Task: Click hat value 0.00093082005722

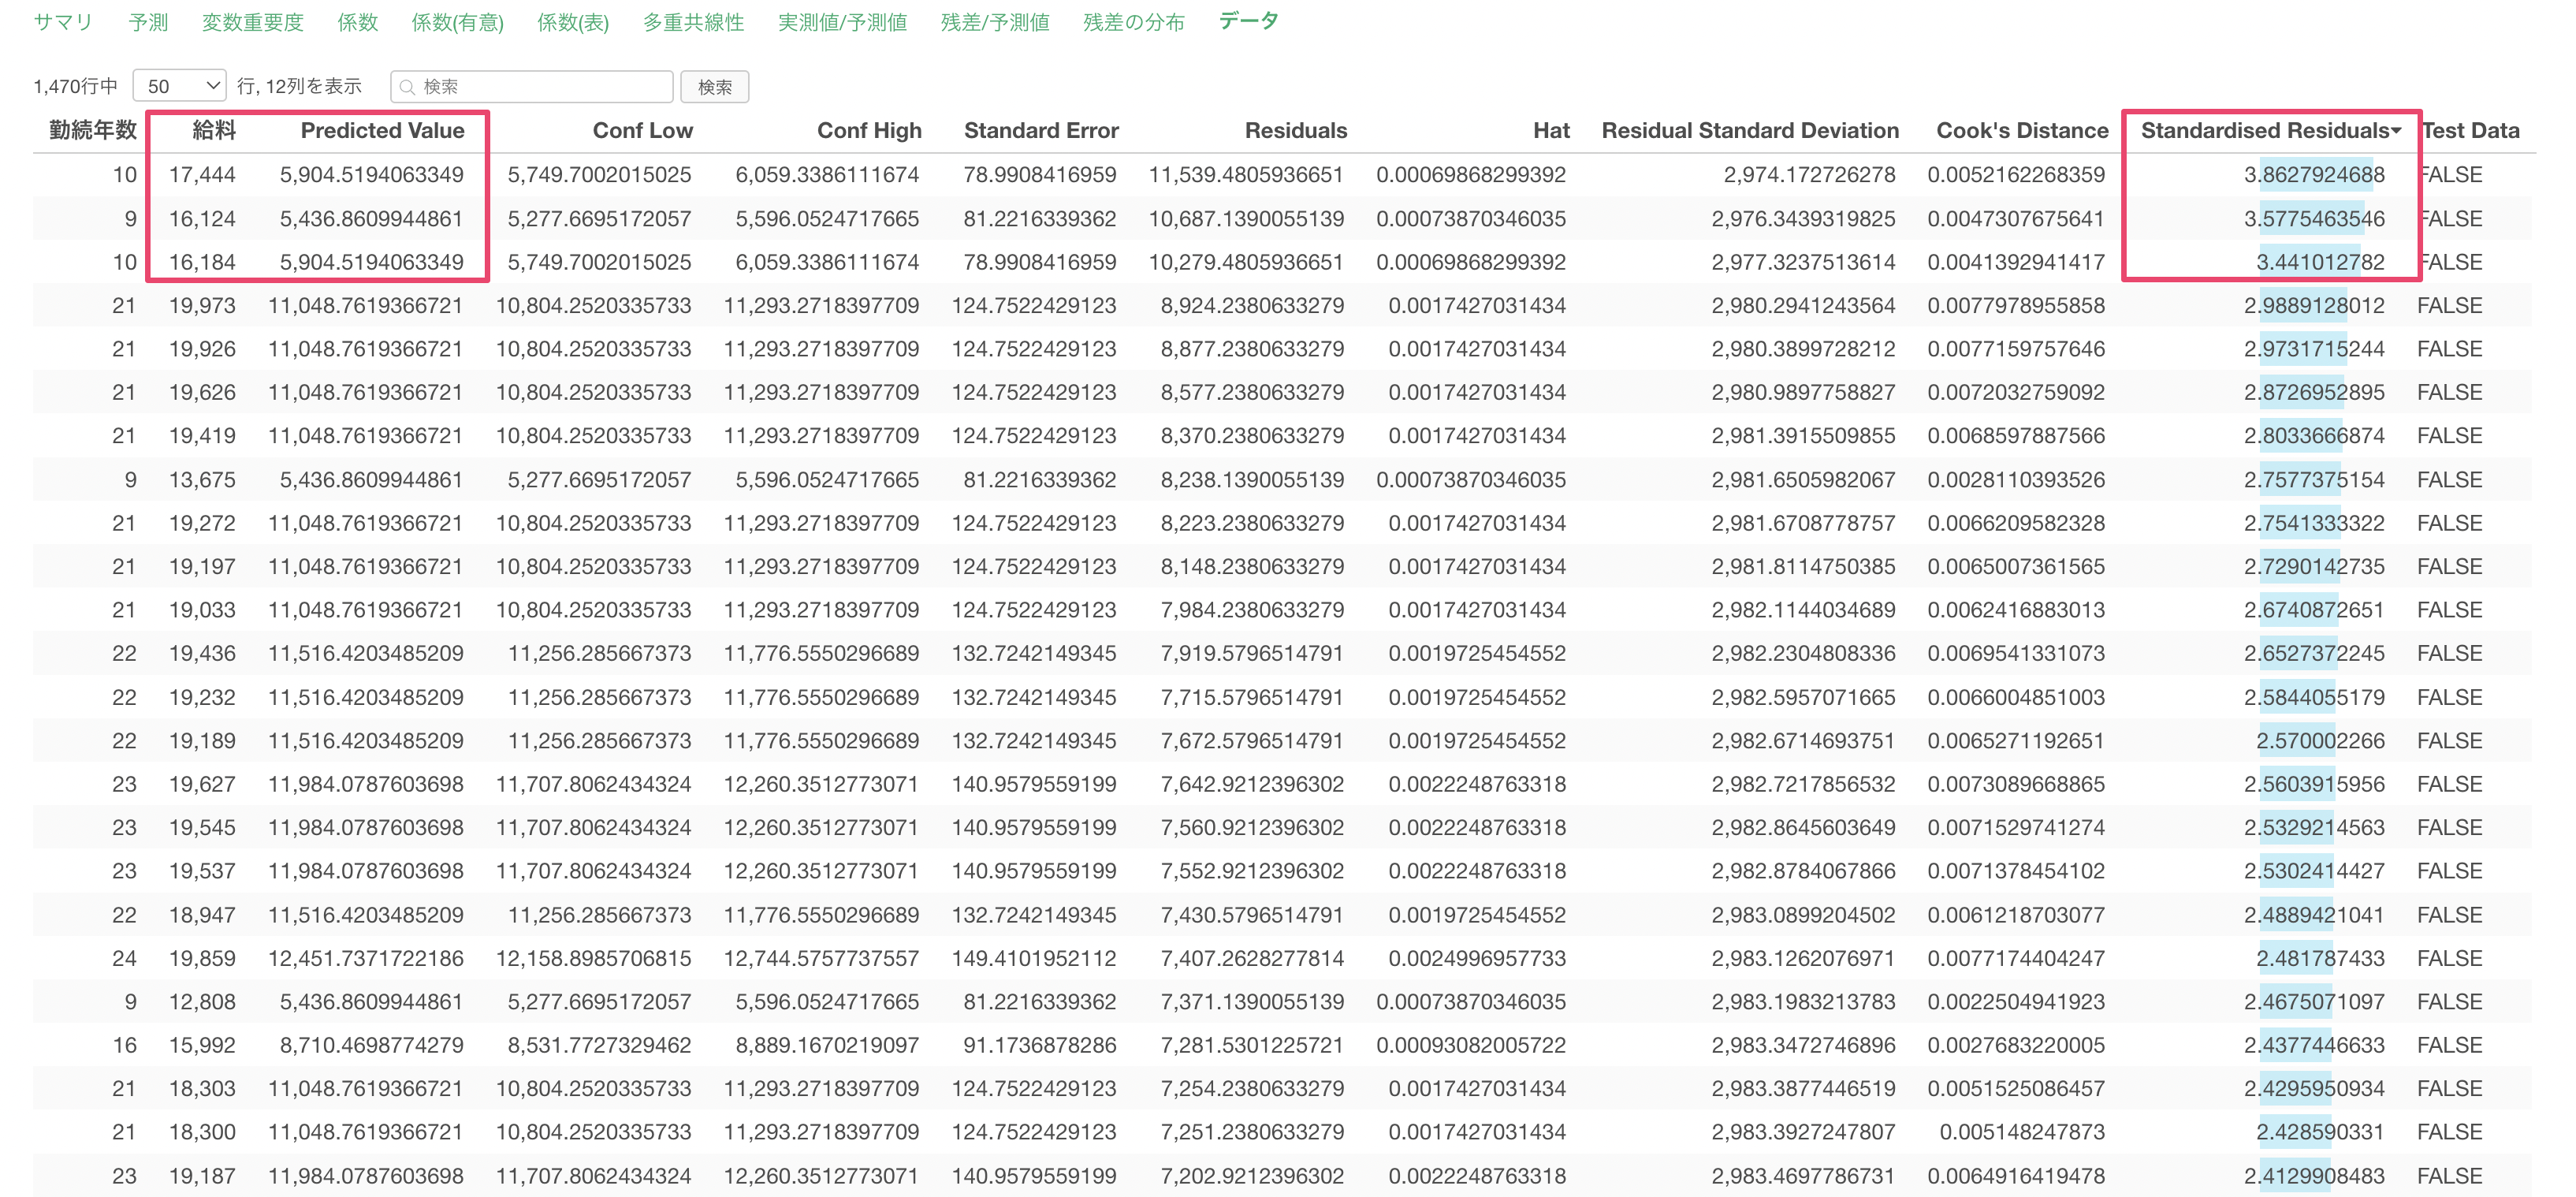Action: (1470, 1045)
